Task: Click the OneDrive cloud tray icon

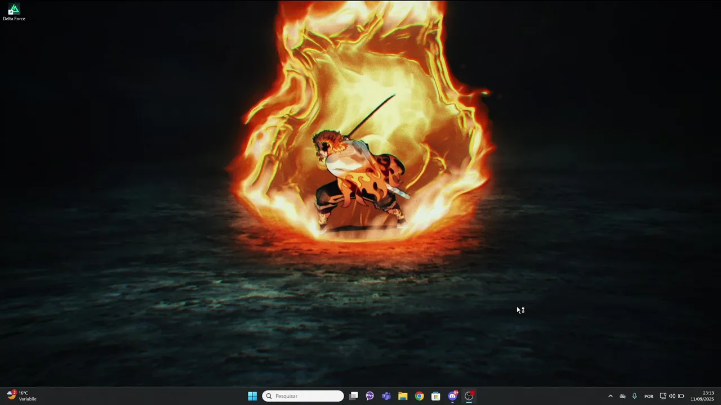Action: point(622,396)
